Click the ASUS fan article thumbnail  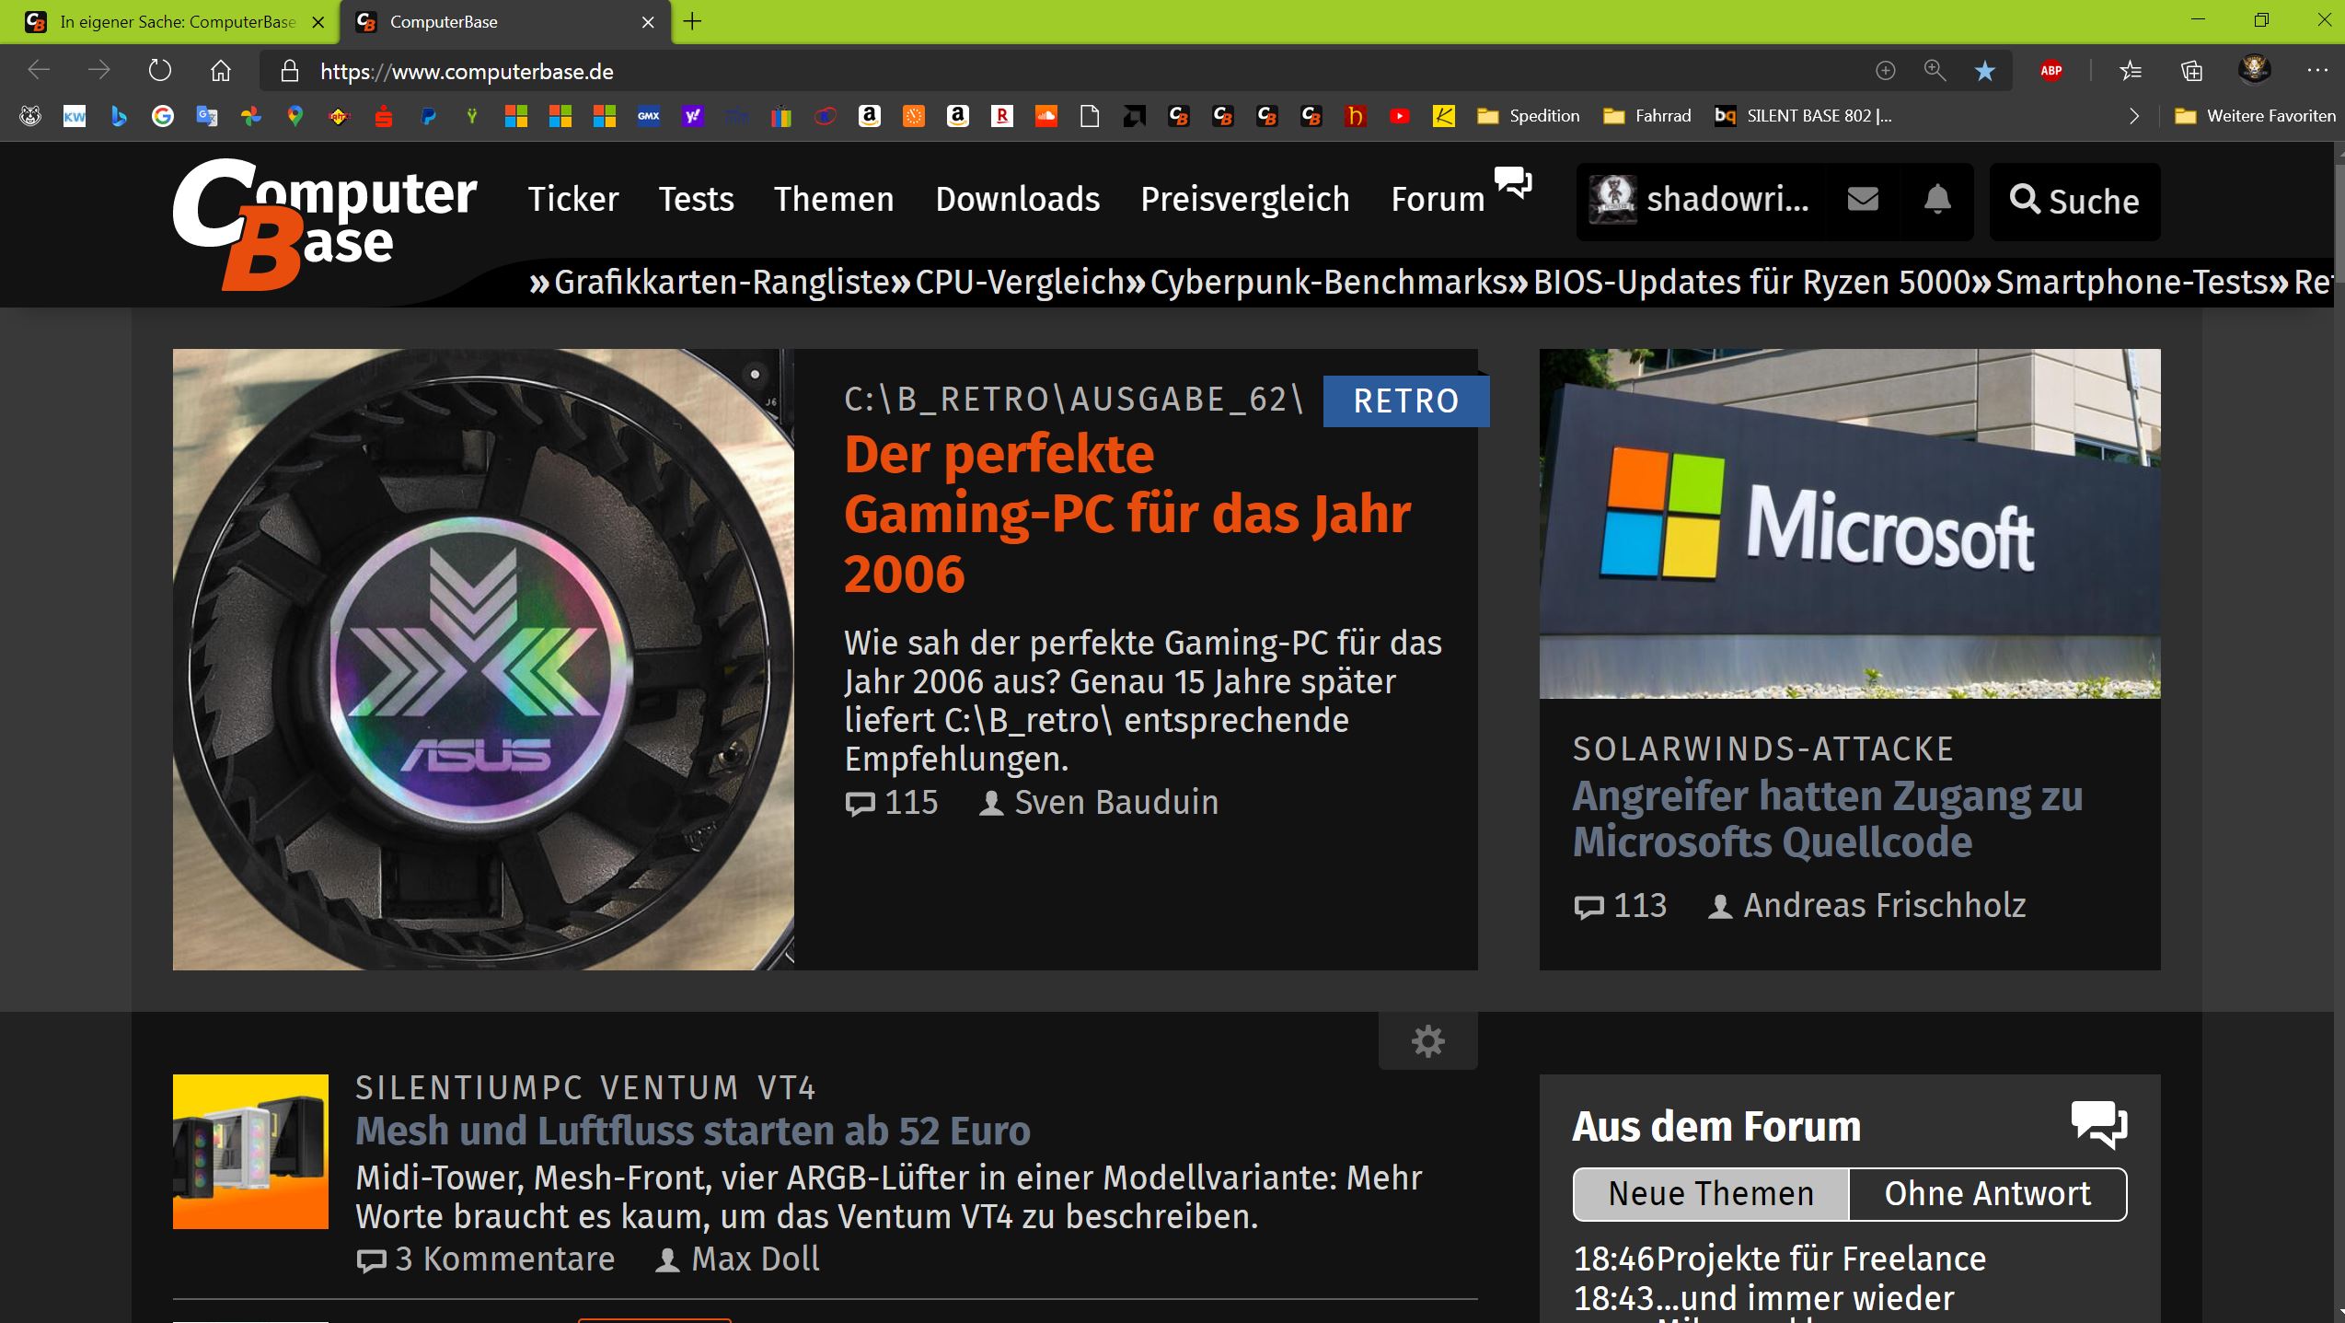482,659
